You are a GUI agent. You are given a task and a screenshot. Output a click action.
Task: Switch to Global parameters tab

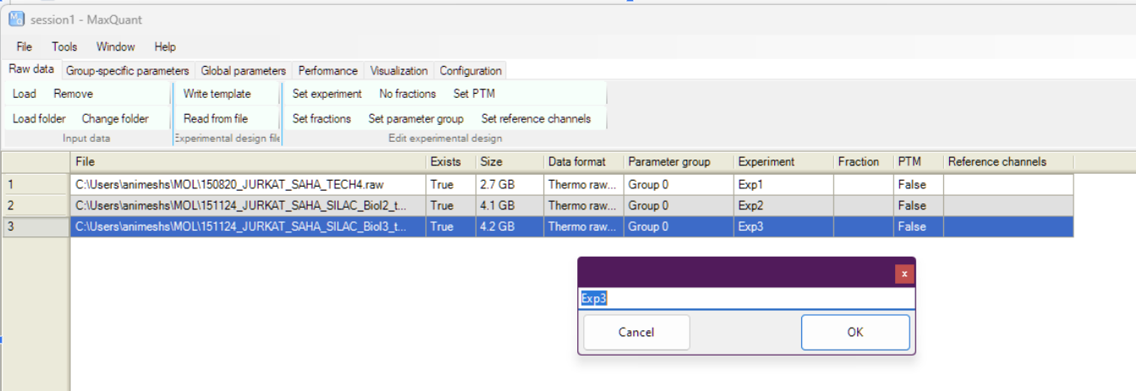(243, 71)
